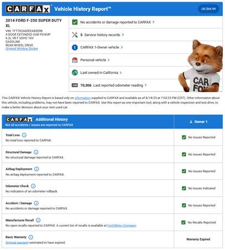The height and width of the screenshot is (250, 225).
Task: Click the house icon for Personal vehicle
Action: point(75,60)
